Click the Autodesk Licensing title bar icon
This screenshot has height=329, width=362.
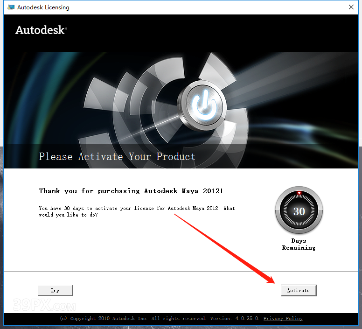[11, 7]
